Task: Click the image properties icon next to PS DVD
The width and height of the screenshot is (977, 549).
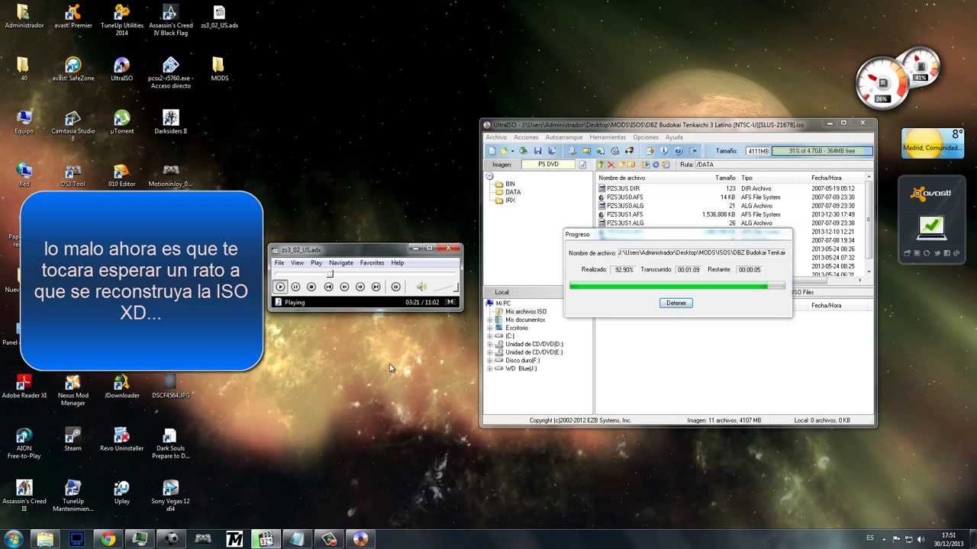Action: (x=582, y=165)
